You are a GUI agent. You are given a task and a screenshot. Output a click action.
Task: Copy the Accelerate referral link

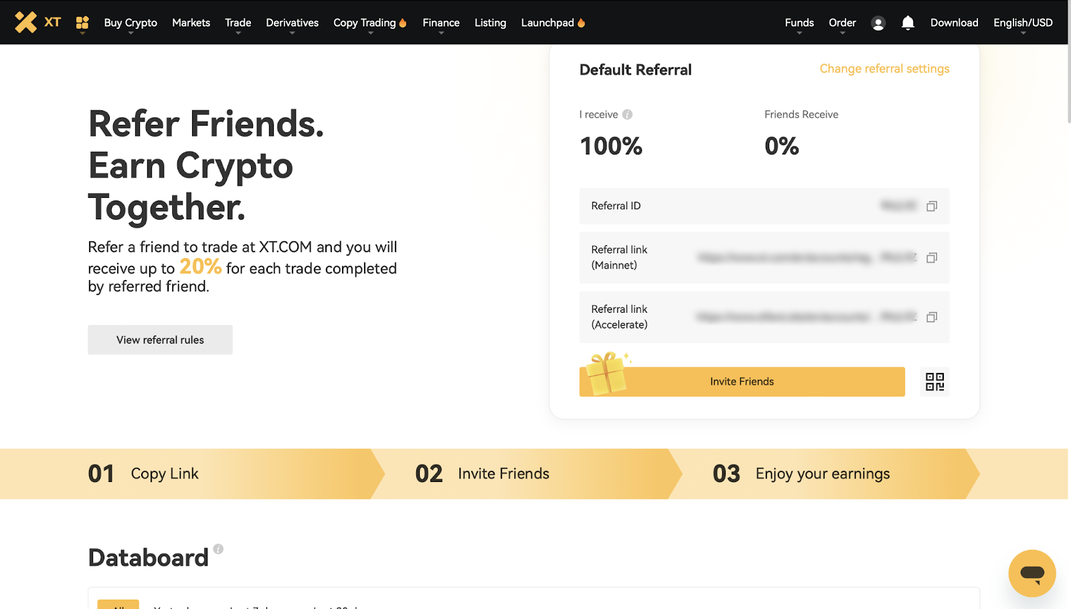point(931,318)
